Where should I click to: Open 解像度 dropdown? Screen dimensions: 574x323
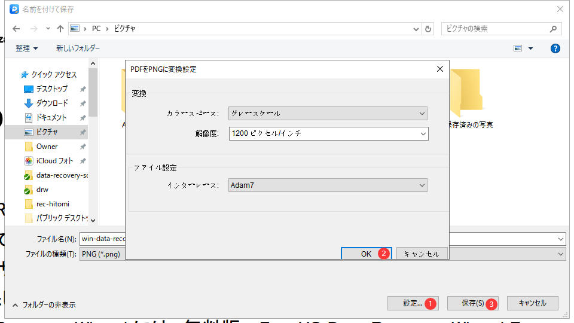click(329, 133)
